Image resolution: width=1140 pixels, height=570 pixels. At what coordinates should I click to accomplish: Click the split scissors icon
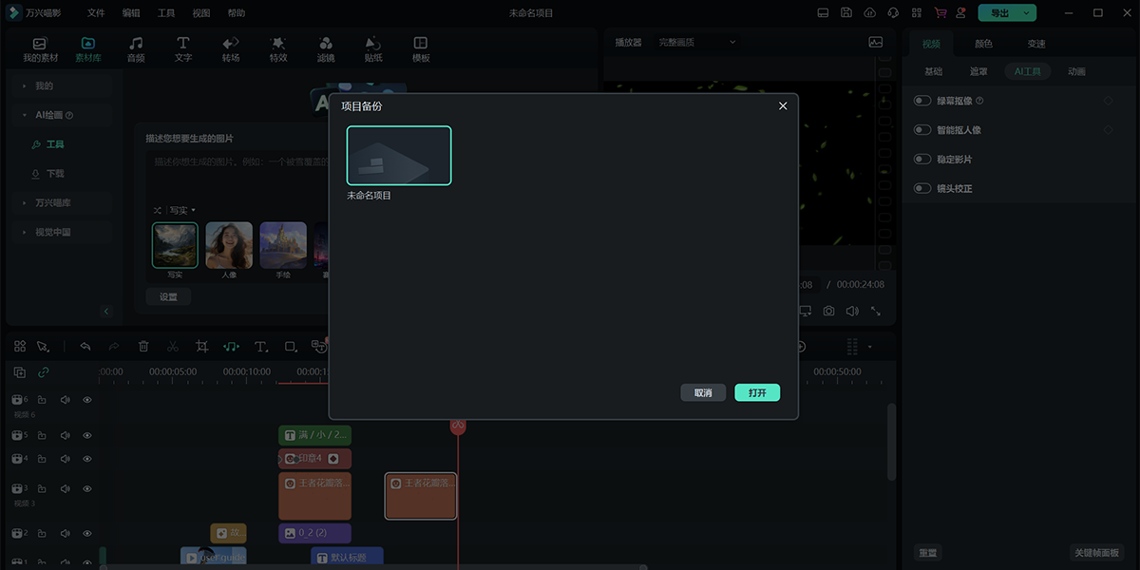coord(172,347)
